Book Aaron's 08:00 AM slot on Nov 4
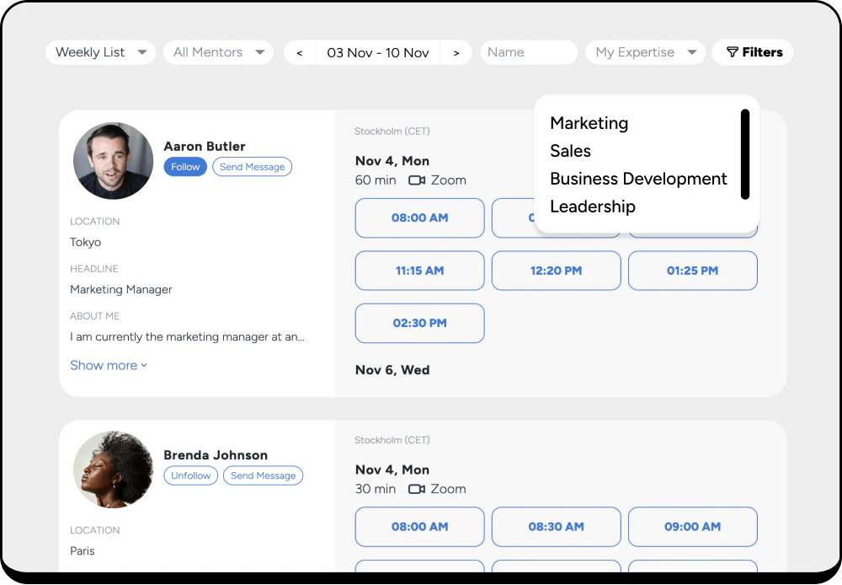 [x=419, y=217]
